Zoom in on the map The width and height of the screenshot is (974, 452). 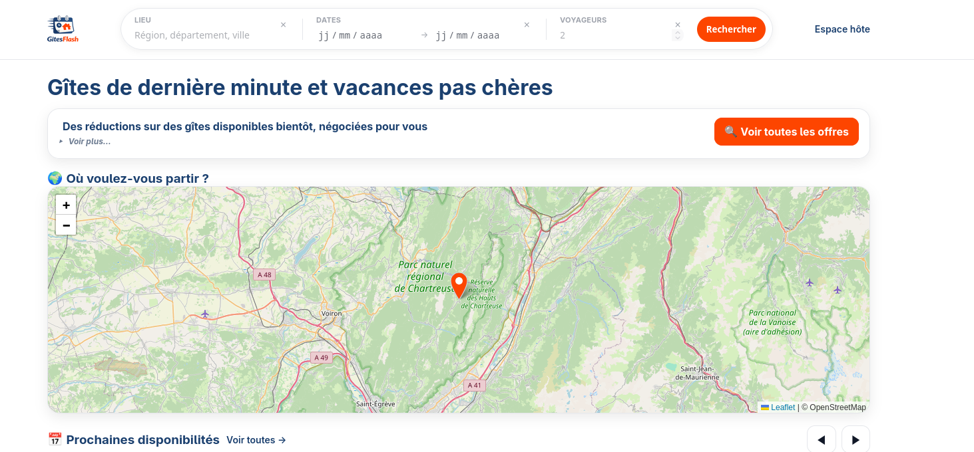66,205
